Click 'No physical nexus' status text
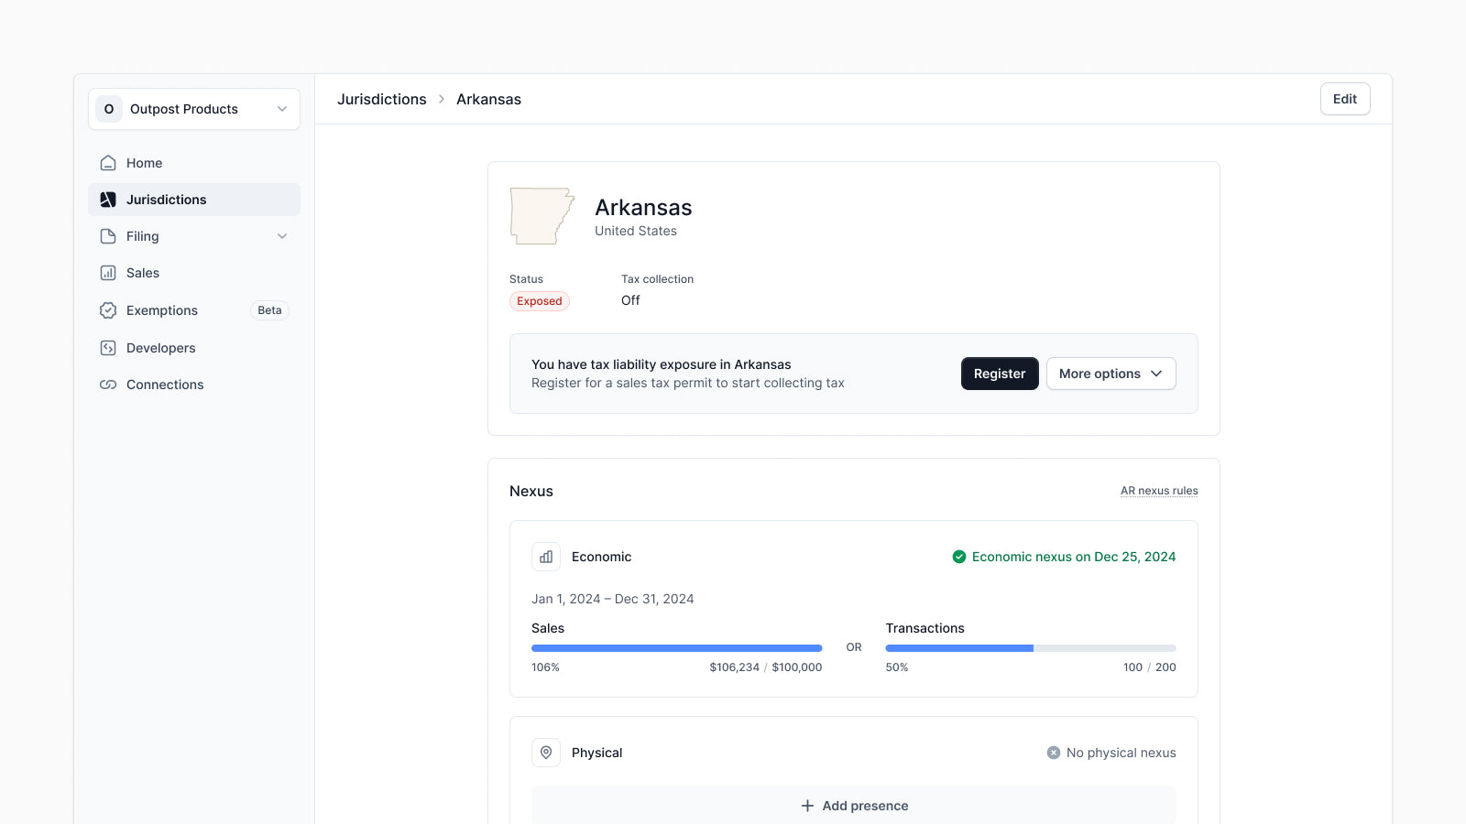Viewport: 1466px width, 824px height. click(x=1121, y=753)
